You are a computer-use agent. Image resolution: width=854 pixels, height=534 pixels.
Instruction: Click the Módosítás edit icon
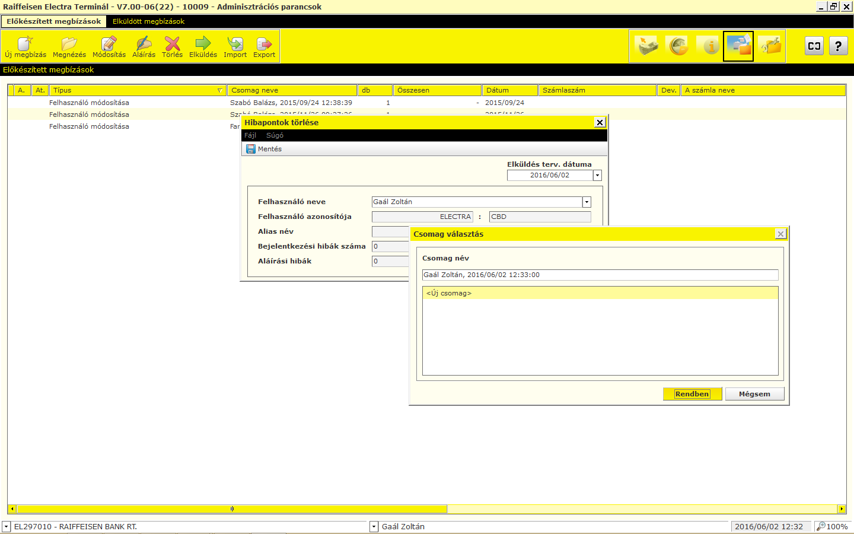(109, 43)
